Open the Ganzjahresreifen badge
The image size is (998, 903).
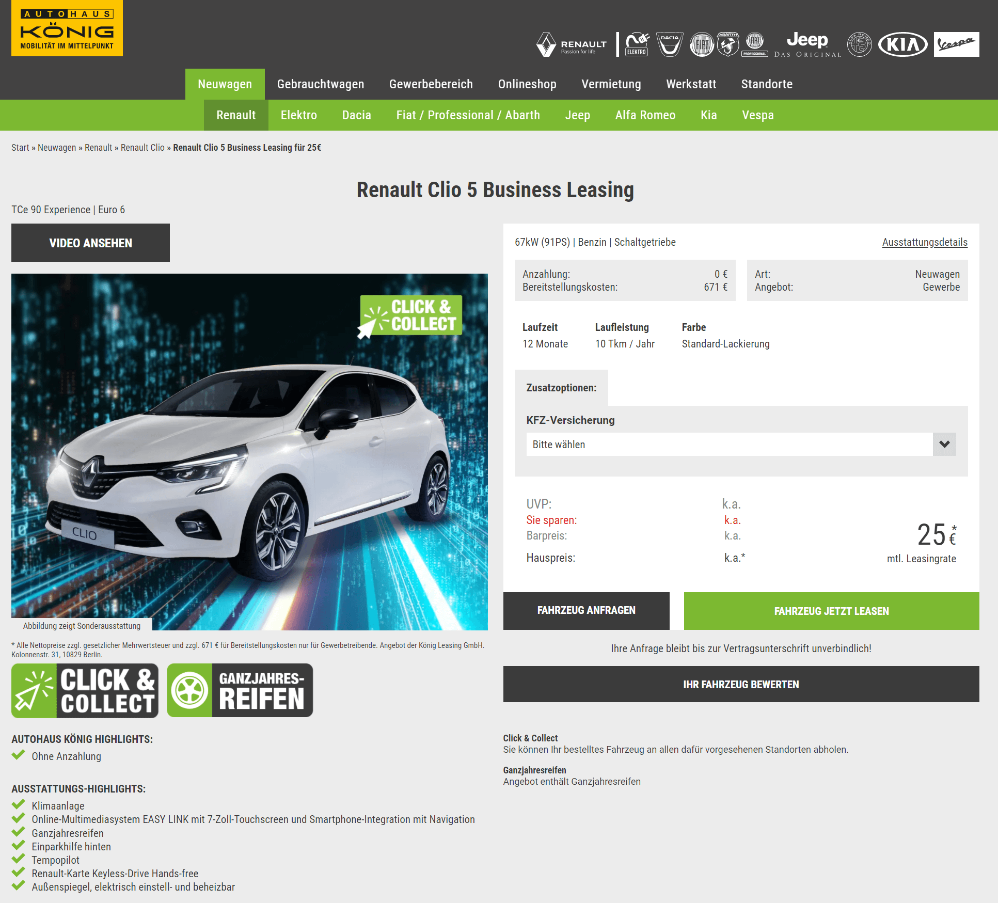tap(240, 690)
